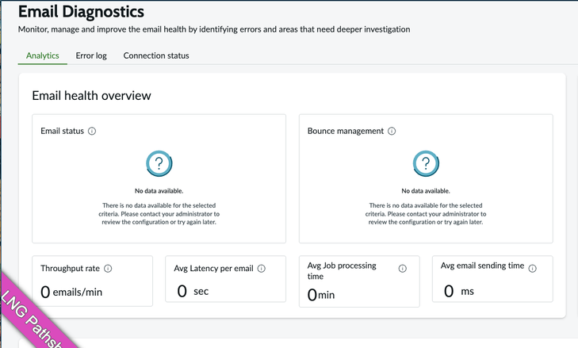Click the info icon beside Email status
The image size is (578, 348).
(92, 131)
